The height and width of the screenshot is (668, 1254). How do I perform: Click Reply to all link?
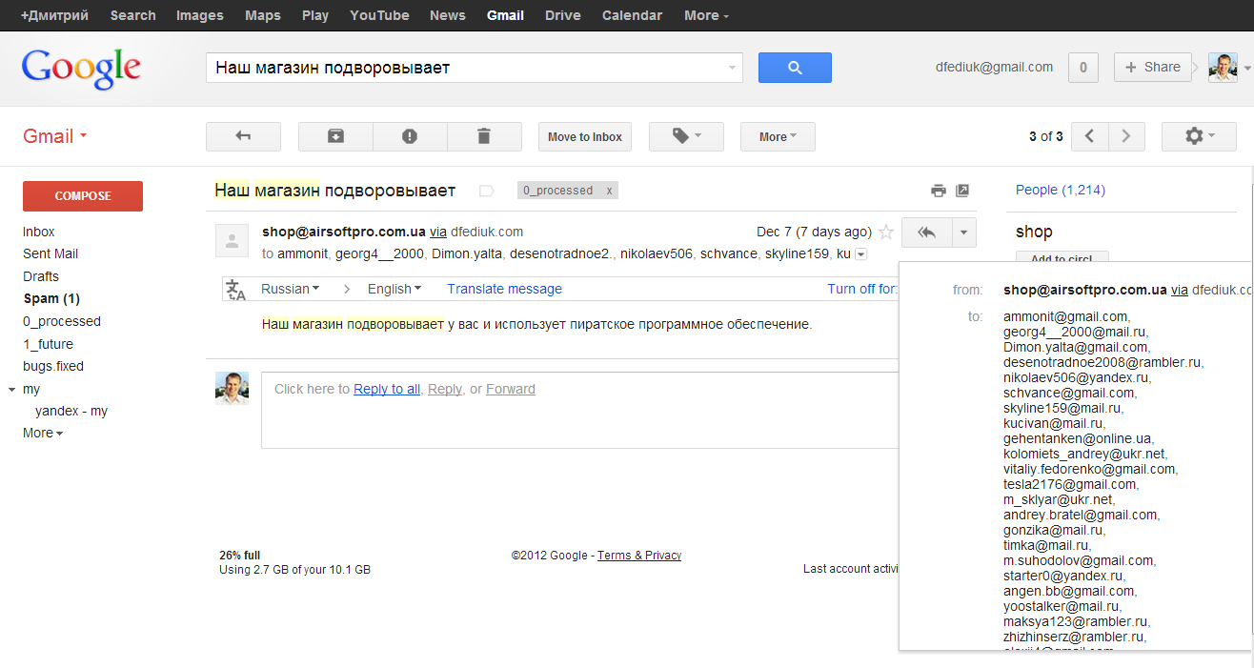387,389
